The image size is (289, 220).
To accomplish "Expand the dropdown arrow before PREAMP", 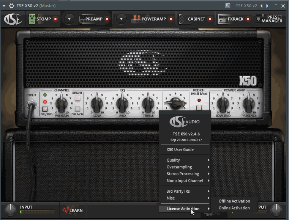I will coord(69,19).
